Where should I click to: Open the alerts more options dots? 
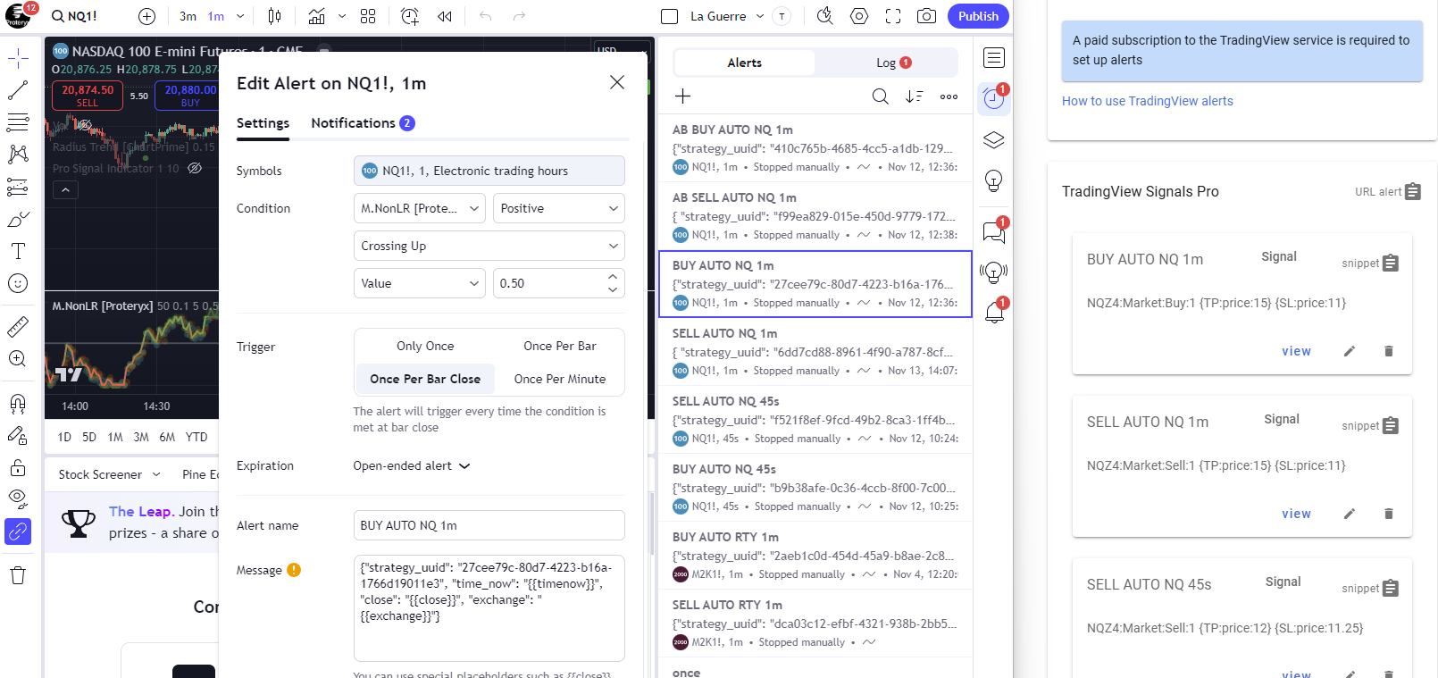(949, 96)
